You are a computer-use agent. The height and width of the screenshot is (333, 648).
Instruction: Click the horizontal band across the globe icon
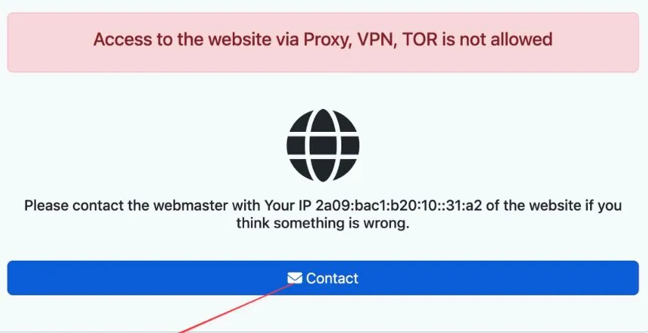coord(322,145)
